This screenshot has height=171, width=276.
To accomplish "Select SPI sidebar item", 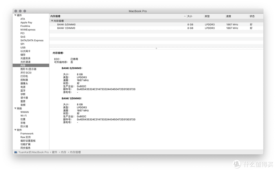I will (x=22, y=44).
